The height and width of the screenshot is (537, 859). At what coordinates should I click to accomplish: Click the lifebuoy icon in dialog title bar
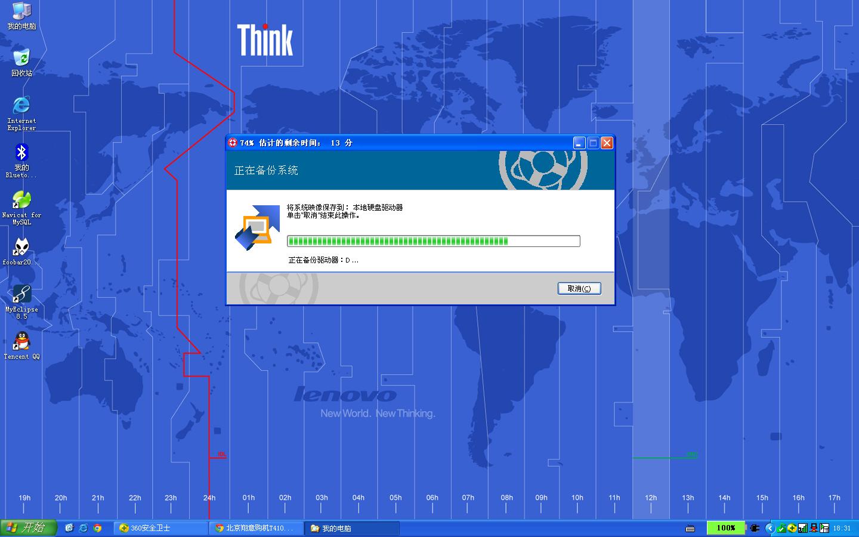pyautogui.click(x=233, y=143)
